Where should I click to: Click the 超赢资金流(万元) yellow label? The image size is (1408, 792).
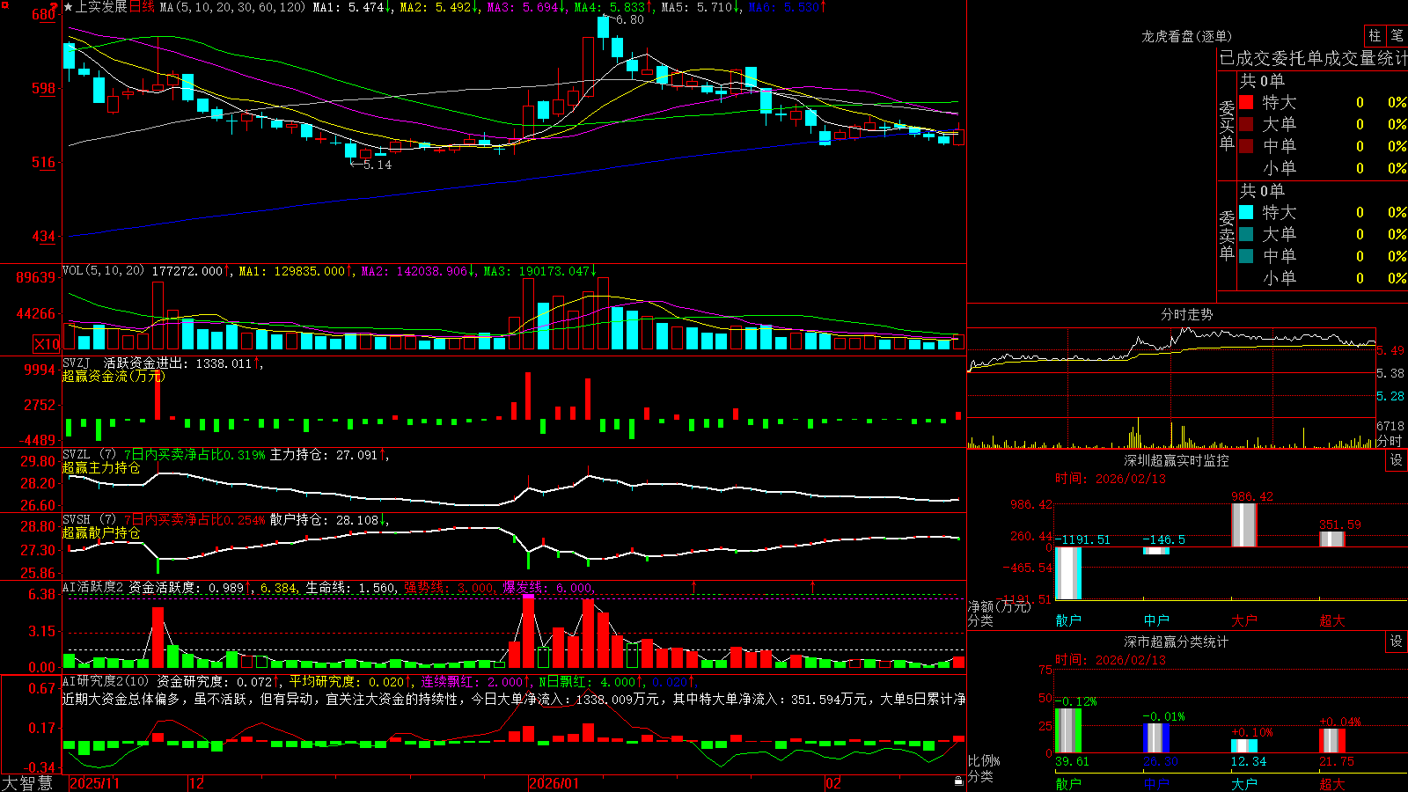113,376
